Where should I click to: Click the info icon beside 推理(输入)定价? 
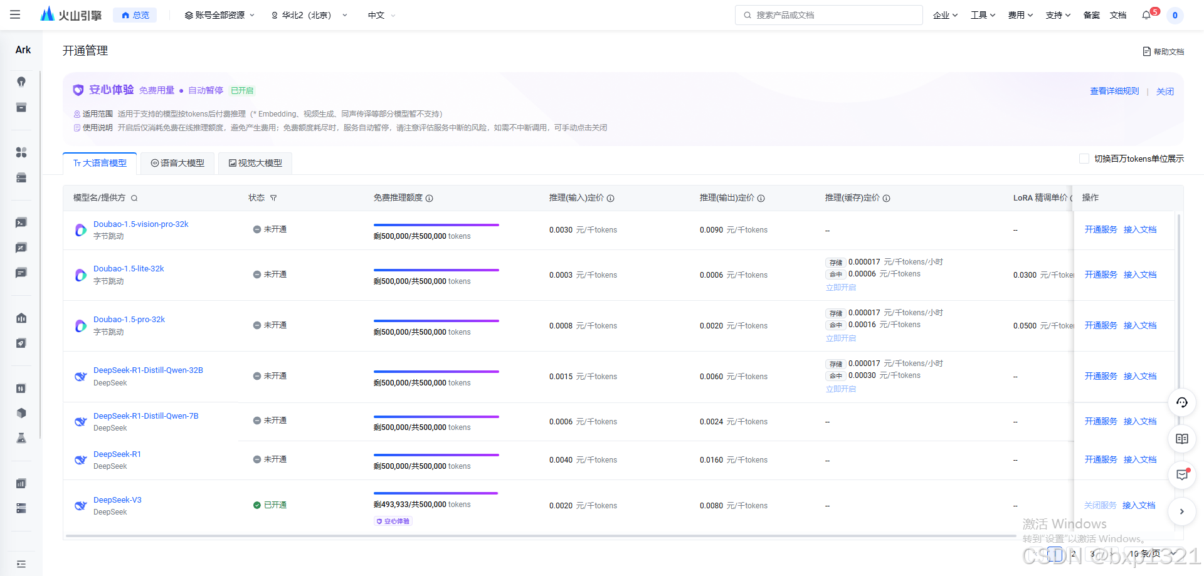point(611,198)
